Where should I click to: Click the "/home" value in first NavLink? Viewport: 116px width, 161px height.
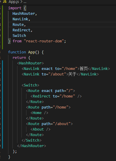(x=70, y=68)
